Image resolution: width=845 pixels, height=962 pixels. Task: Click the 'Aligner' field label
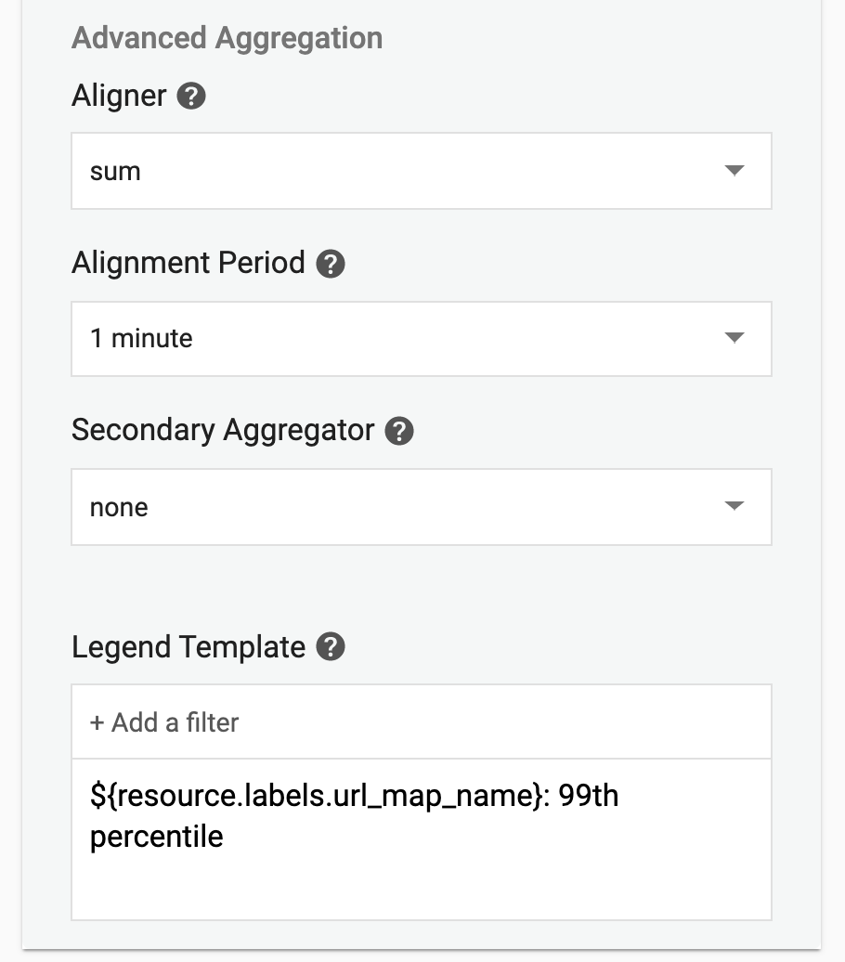pos(119,96)
